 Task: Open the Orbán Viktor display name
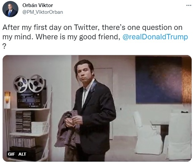38,5
